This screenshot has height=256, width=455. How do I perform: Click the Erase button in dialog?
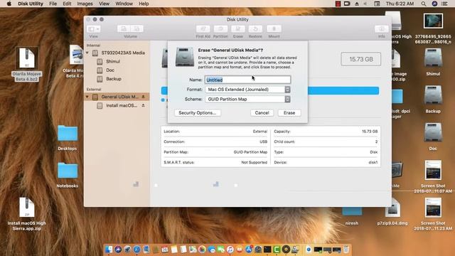pyautogui.click(x=289, y=113)
